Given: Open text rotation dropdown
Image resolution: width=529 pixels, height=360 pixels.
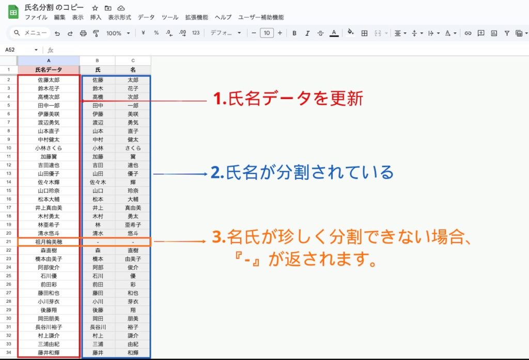Looking at the screenshot, I should [x=450, y=33].
